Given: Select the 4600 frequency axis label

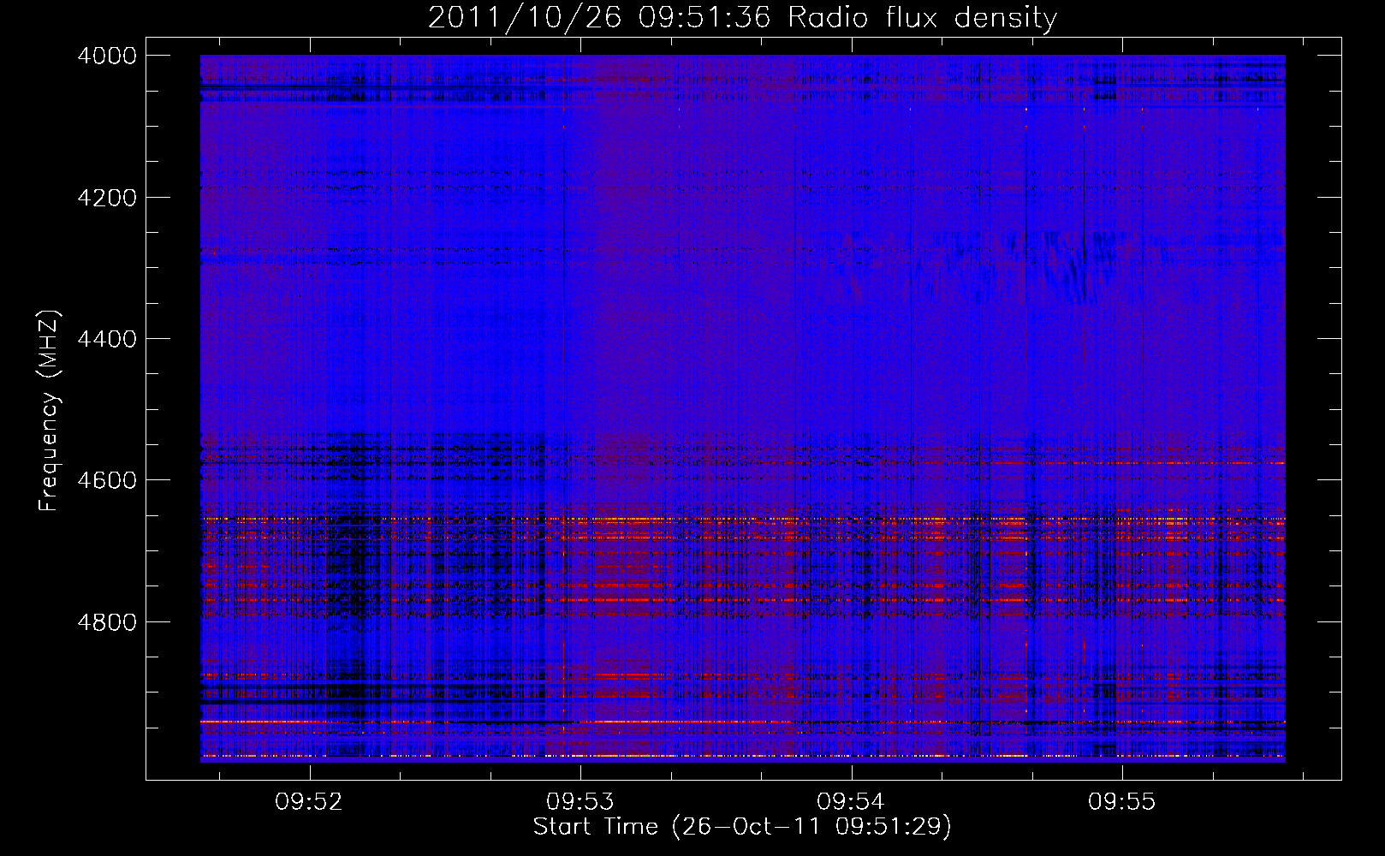Looking at the screenshot, I should click(107, 480).
